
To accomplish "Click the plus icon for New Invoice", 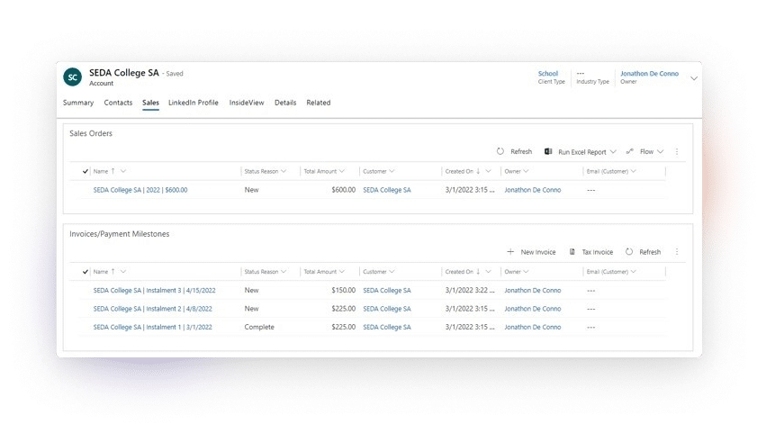I will (510, 251).
